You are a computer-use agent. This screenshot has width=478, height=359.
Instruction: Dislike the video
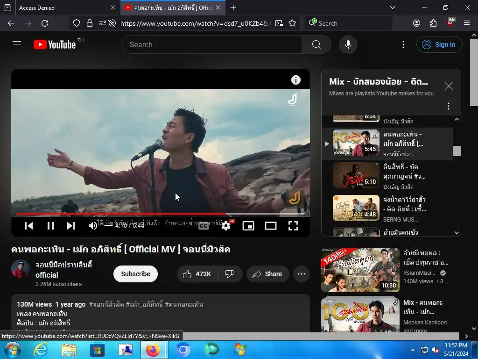[230, 274]
